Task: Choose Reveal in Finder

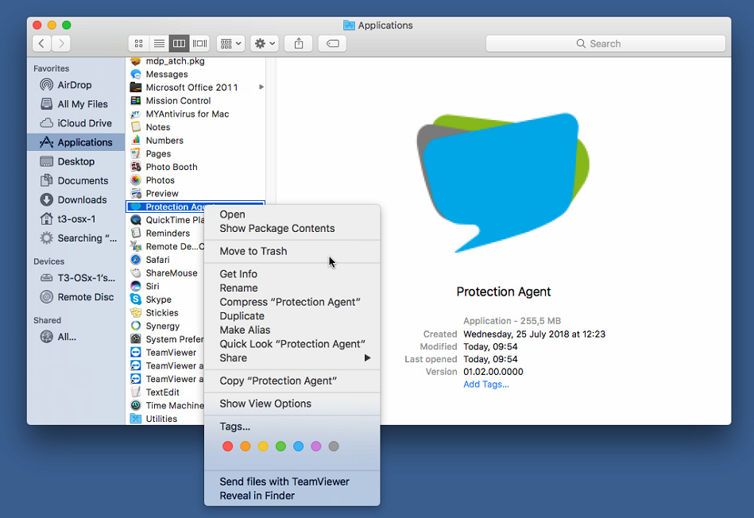Action: pyautogui.click(x=292, y=496)
